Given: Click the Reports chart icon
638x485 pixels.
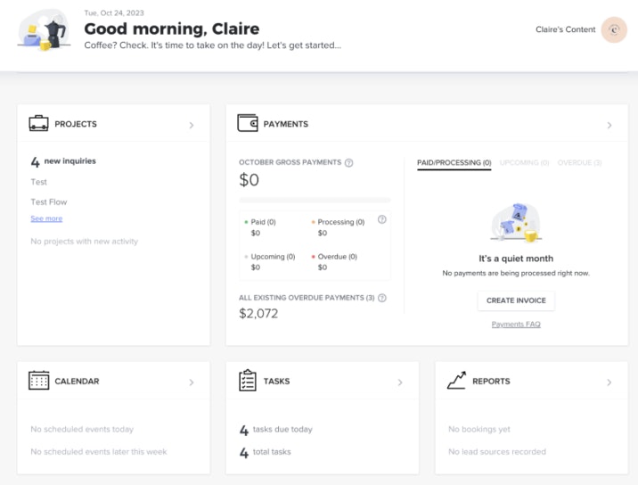Looking at the screenshot, I should point(456,381).
